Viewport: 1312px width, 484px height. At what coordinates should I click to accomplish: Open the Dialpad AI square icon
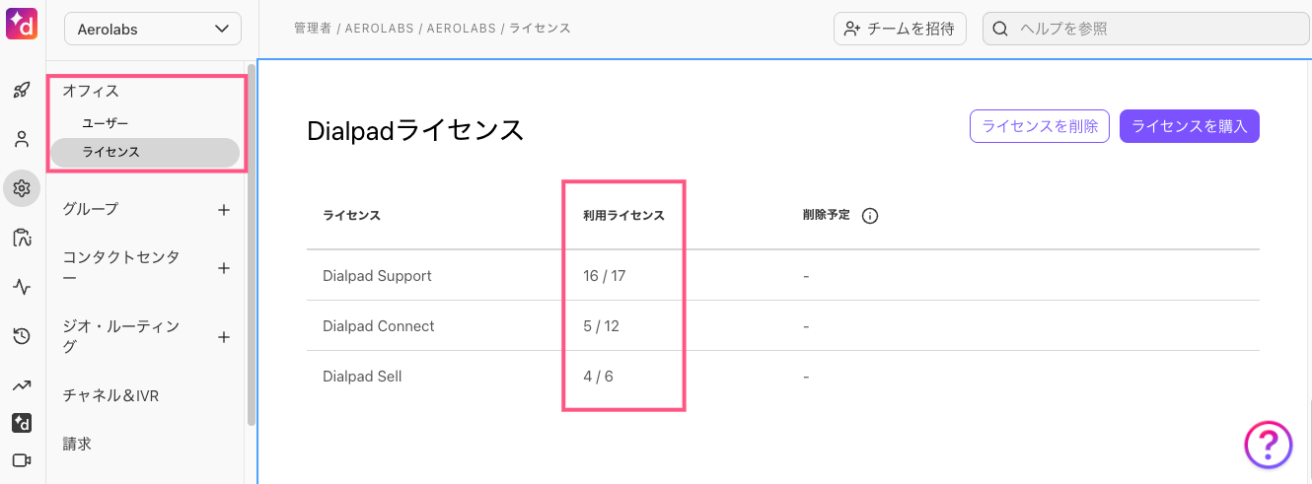point(22,423)
